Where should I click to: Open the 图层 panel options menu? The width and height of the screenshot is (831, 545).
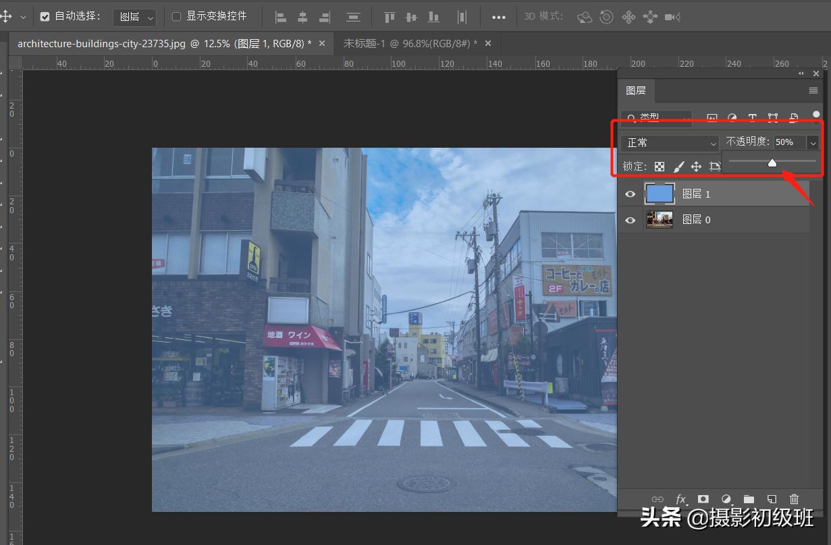click(813, 90)
